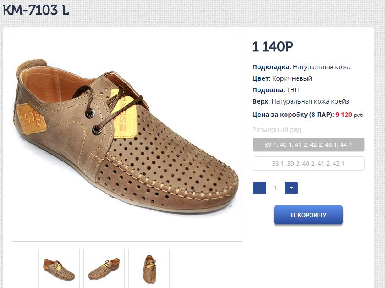385x288 pixels.
Task: Click the 1 140Р price
Action: point(273,47)
